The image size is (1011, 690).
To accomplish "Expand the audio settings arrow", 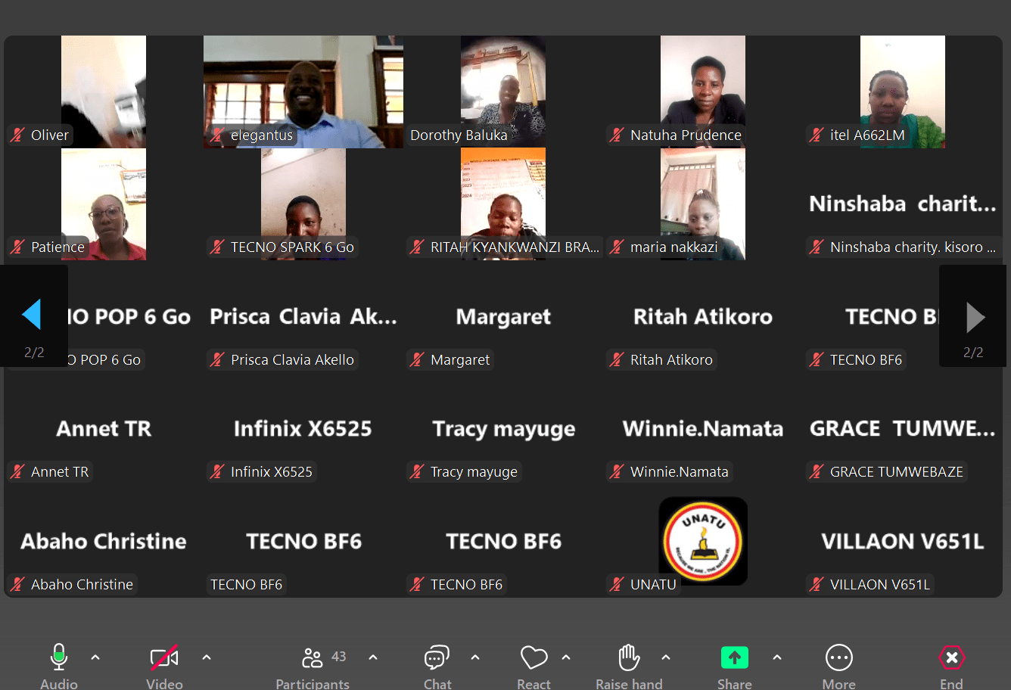I will point(95,657).
